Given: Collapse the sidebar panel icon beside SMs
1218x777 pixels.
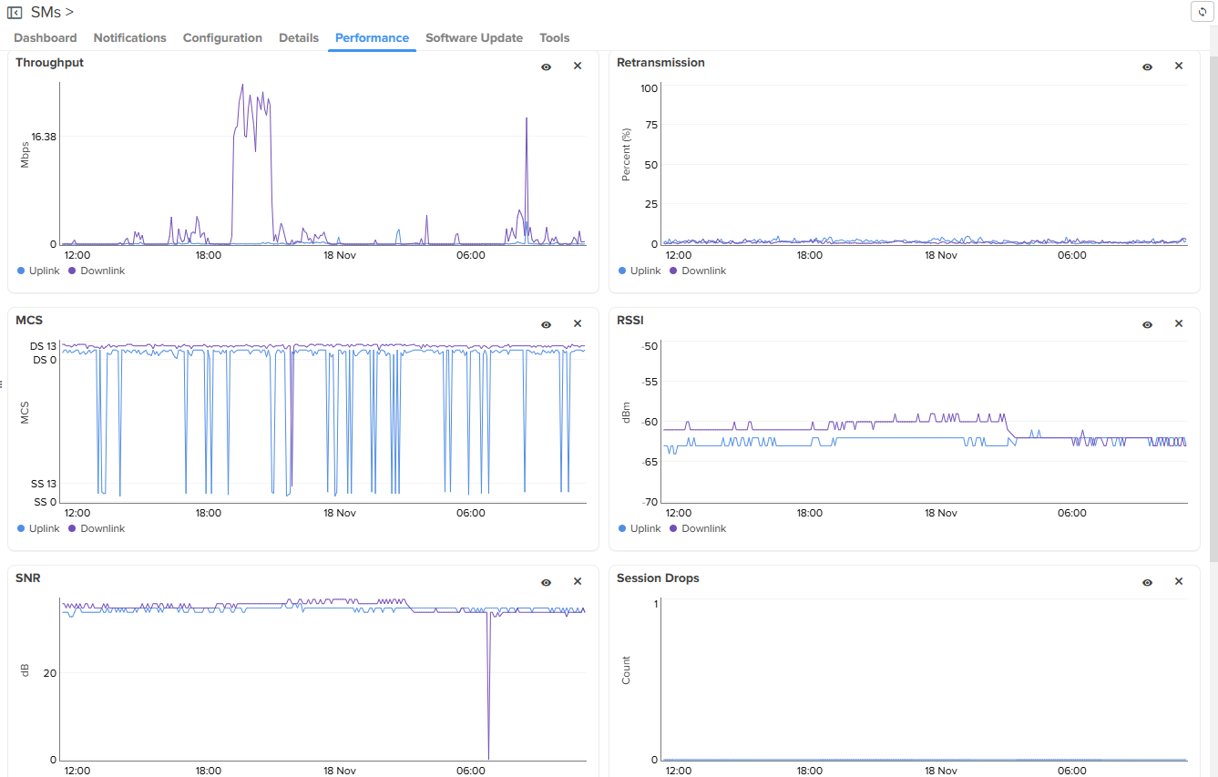Looking at the screenshot, I should (x=15, y=13).
